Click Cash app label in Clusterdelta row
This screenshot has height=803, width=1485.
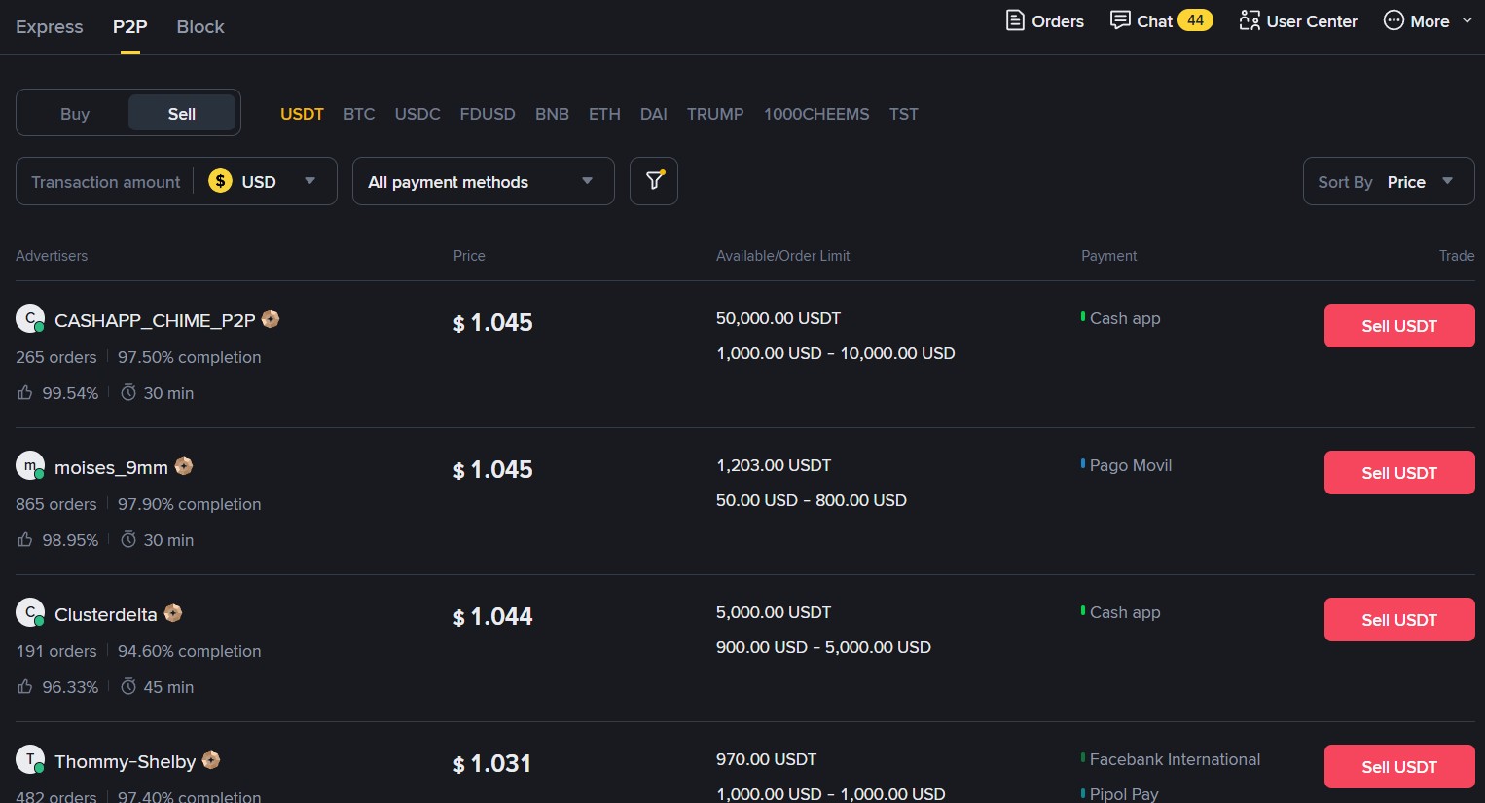click(x=1125, y=612)
